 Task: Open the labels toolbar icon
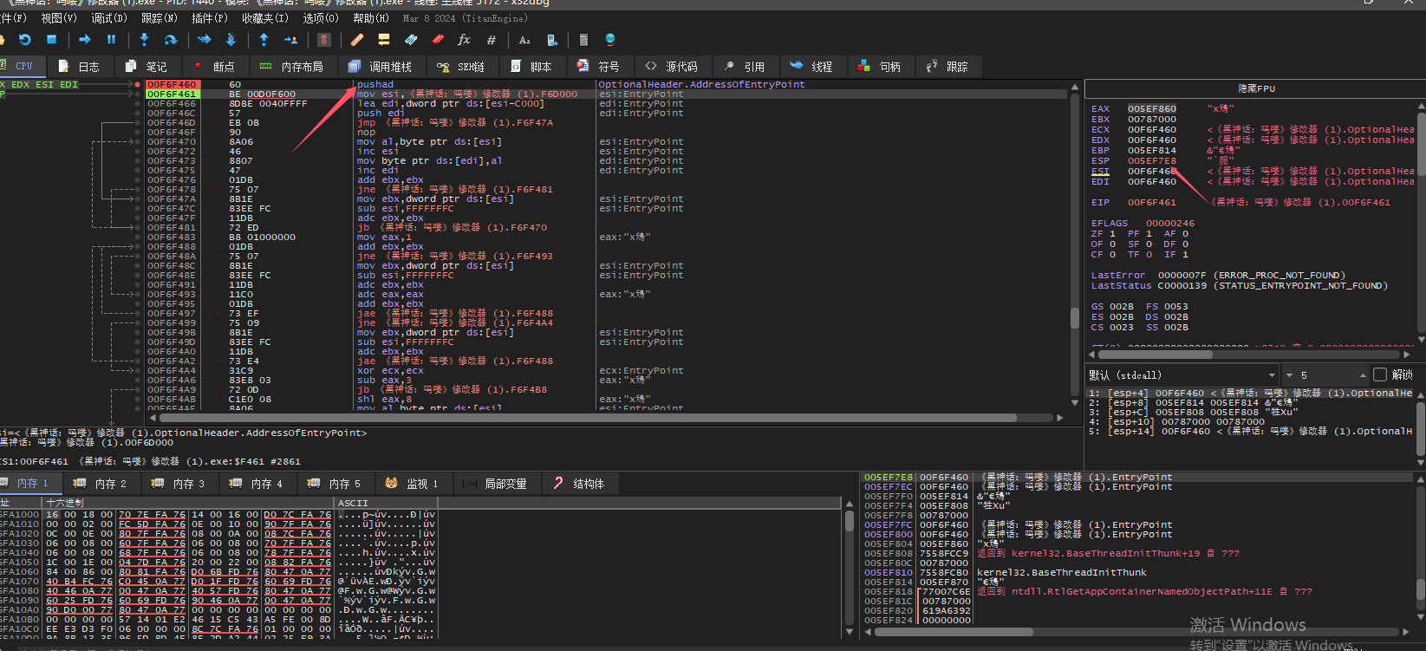[x=411, y=40]
